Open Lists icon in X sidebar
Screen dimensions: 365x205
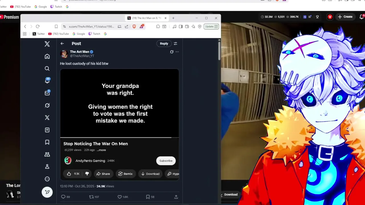click(x=47, y=130)
